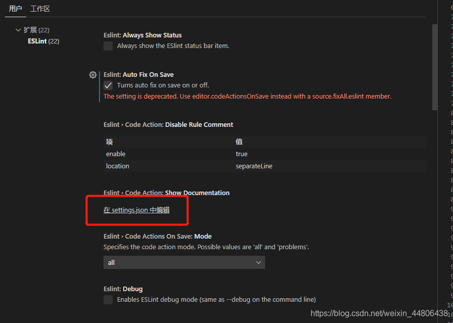Collapse the 扩展 (22) tree section
This screenshot has height=323, width=453.
point(18,30)
